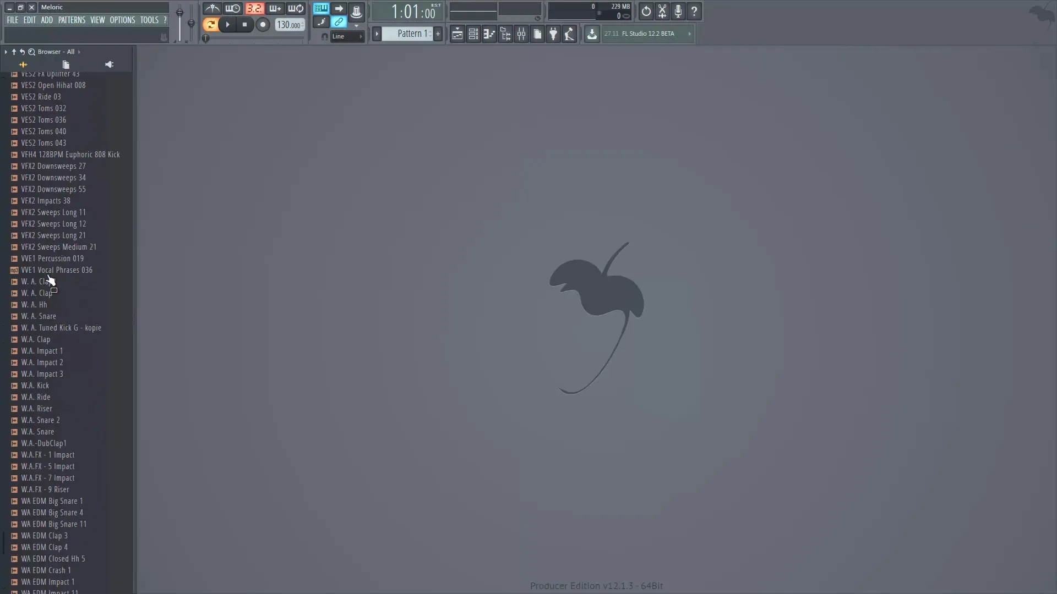Toggle link mode chain button
1057x594 pixels.
pyautogui.click(x=339, y=22)
